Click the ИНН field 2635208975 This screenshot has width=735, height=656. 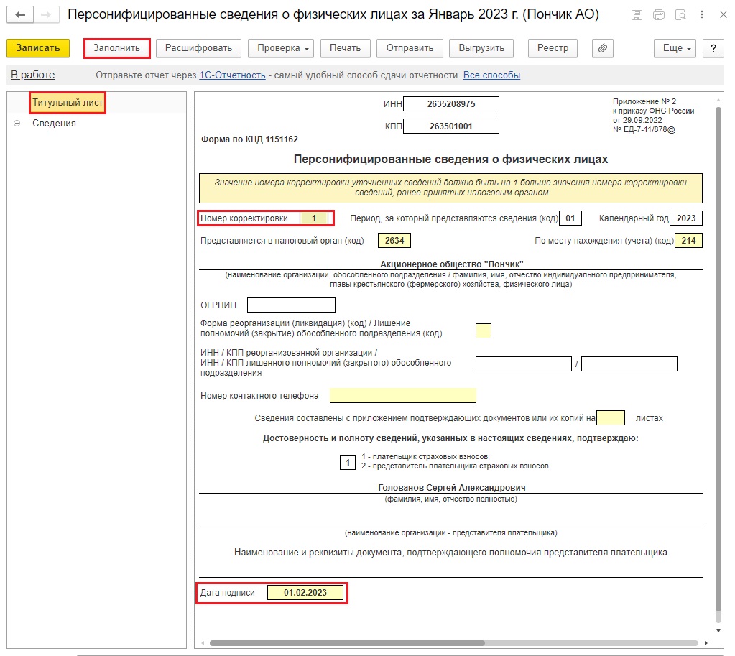click(x=451, y=104)
